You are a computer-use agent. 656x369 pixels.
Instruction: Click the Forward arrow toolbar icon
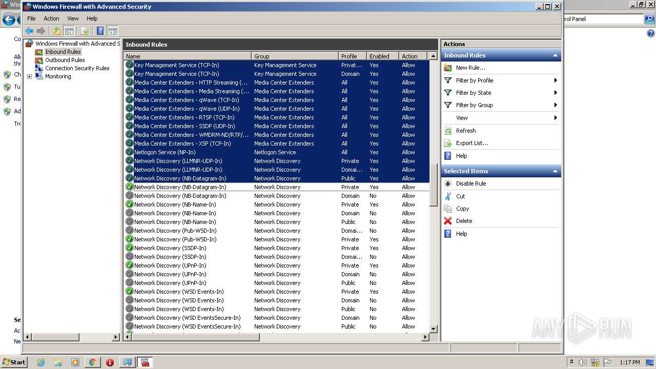pyautogui.click(x=41, y=31)
